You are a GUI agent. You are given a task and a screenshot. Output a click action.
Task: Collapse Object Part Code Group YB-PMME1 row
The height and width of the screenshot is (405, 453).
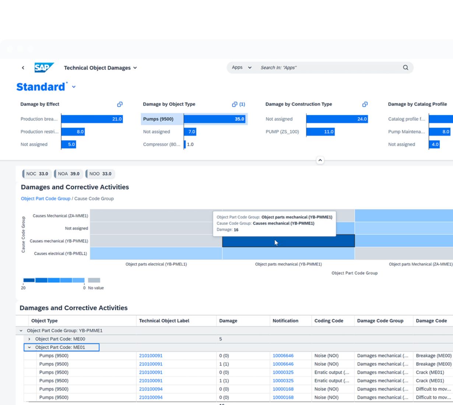pos(21,331)
